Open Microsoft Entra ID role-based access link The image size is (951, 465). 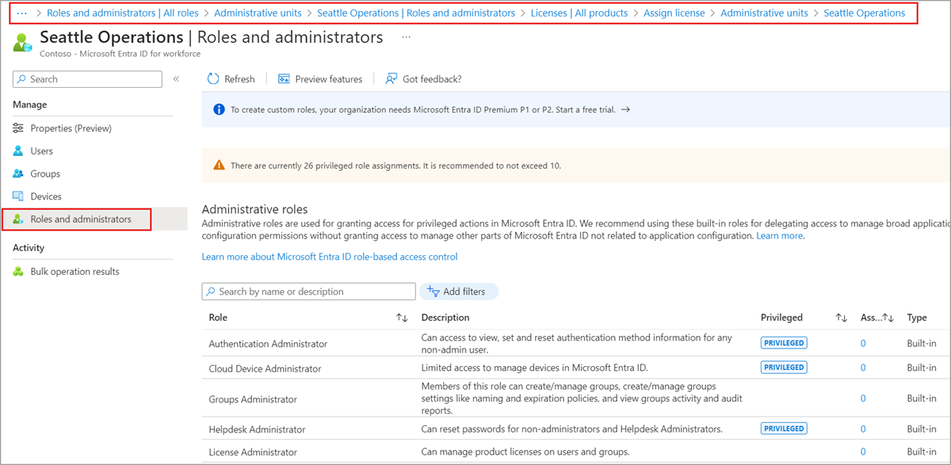330,257
